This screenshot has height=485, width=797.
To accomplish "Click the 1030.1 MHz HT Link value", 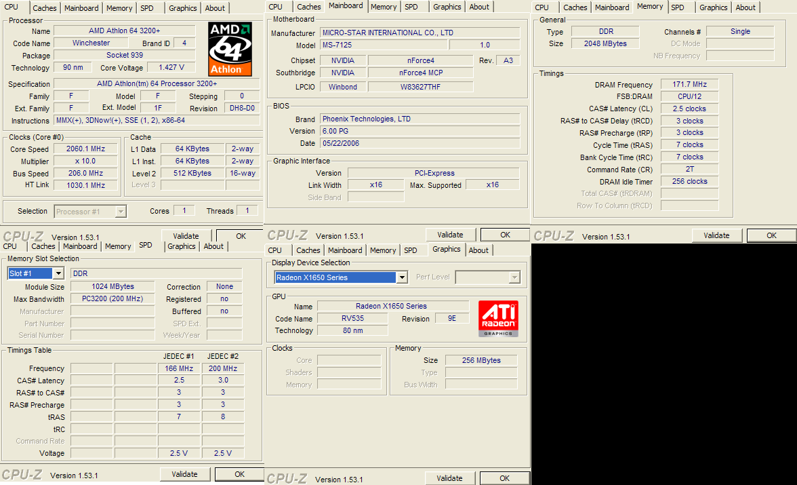I will 85,185.
